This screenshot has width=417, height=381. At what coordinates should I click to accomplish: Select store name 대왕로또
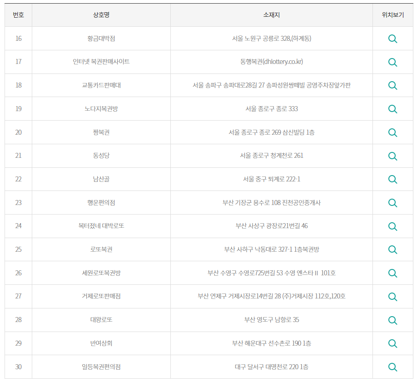coord(101,320)
